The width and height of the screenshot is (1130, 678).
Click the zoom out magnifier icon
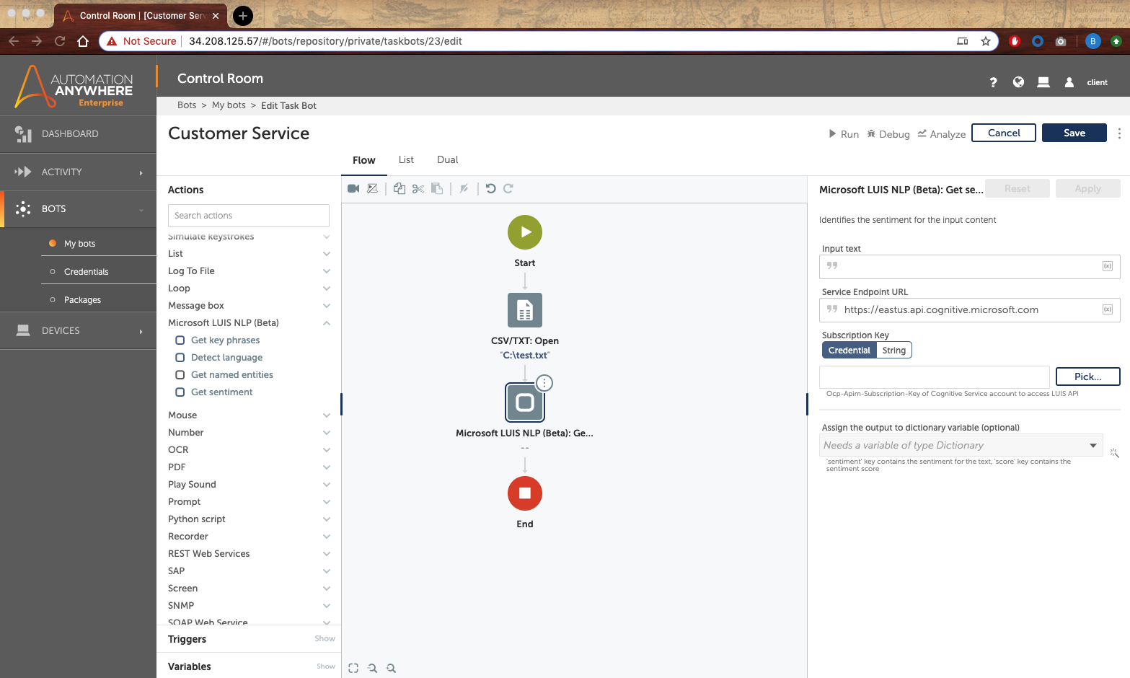click(x=373, y=668)
